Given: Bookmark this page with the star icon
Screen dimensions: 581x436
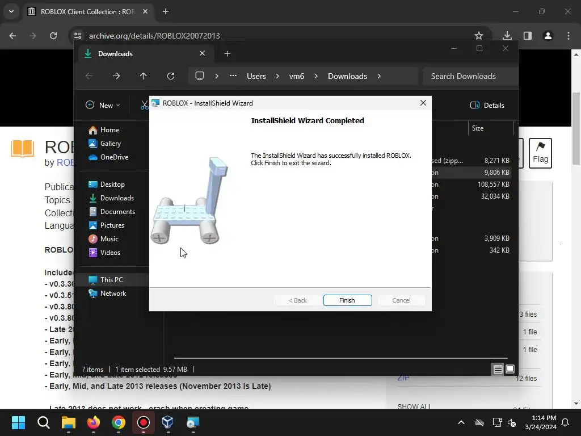Looking at the screenshot, I should pos(479,36).
